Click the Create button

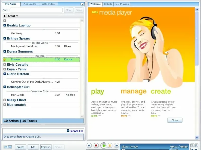(21, 147)
